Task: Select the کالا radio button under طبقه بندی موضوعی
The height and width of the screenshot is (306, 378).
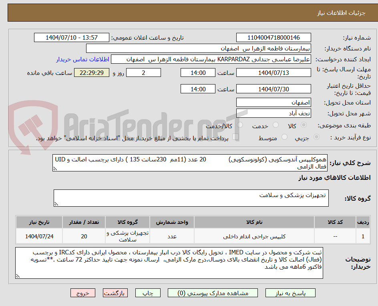Action: click(x=303, y=125)
